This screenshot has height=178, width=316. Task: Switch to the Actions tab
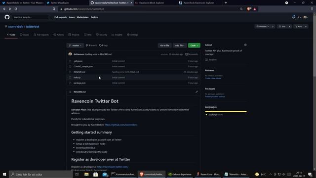point(59,35)
